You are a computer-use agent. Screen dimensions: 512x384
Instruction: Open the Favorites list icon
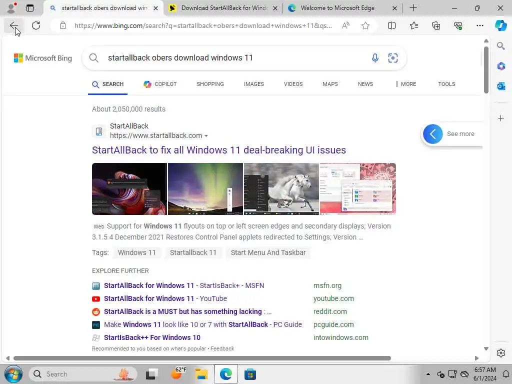(413, 25)
